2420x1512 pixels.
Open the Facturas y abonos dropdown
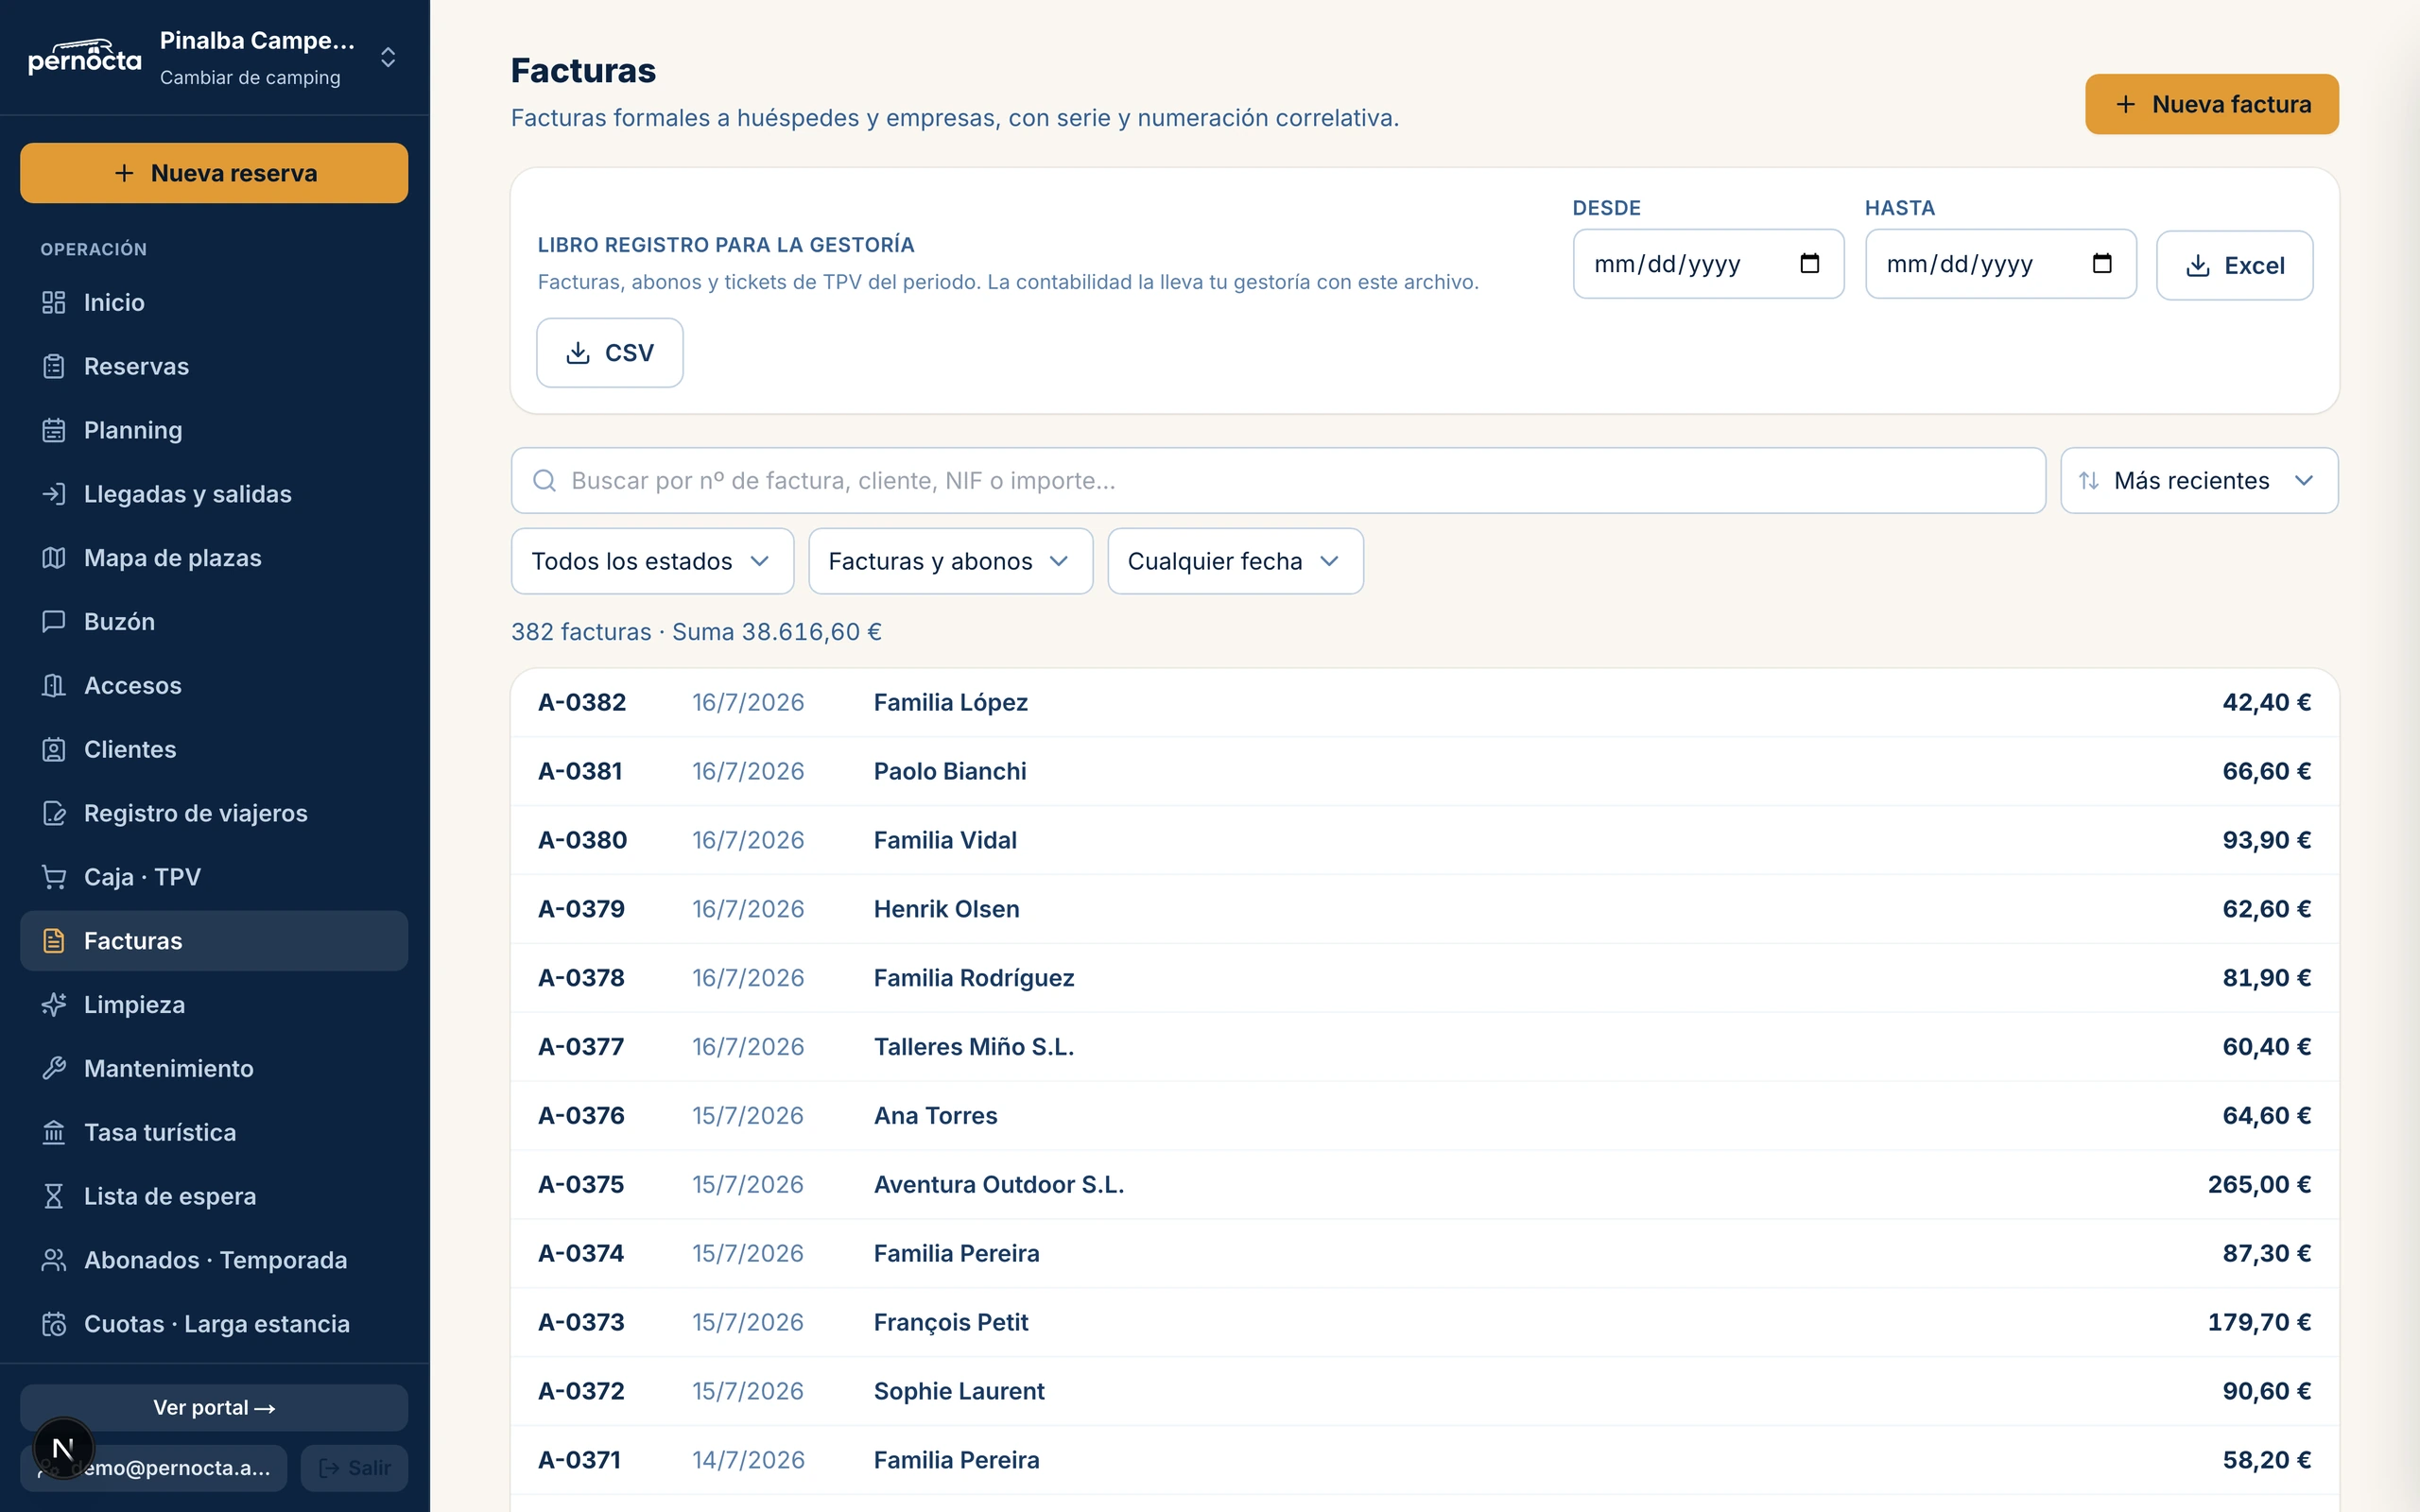[x=950, y=561]
